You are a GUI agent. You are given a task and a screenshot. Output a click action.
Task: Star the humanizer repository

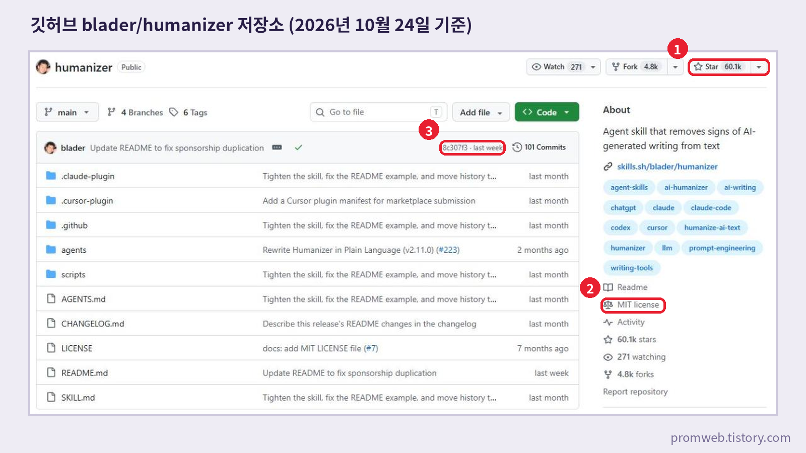click(719, 67)
